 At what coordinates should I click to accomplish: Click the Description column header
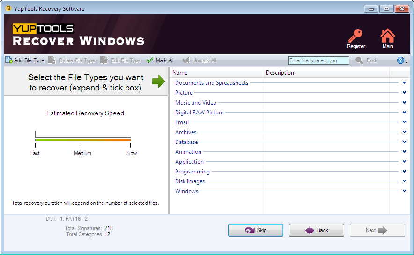click(326, 72)
